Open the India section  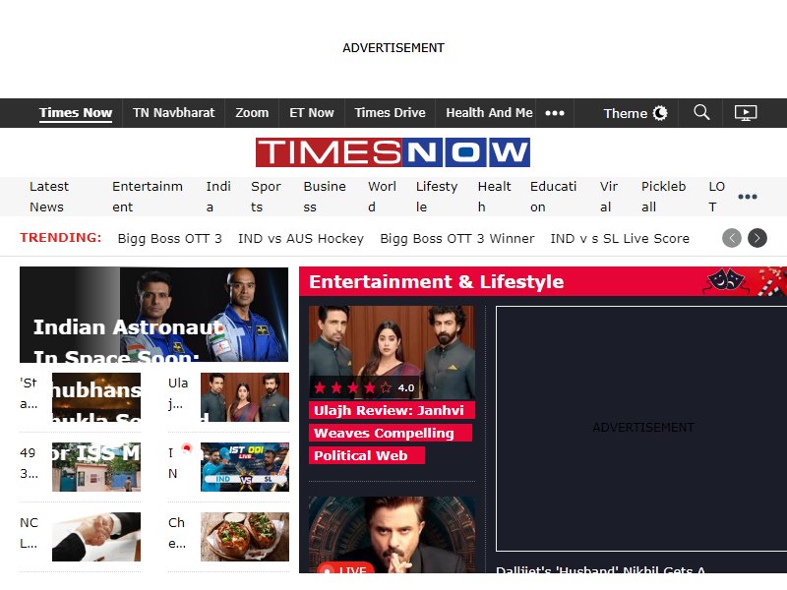point(218,197)
